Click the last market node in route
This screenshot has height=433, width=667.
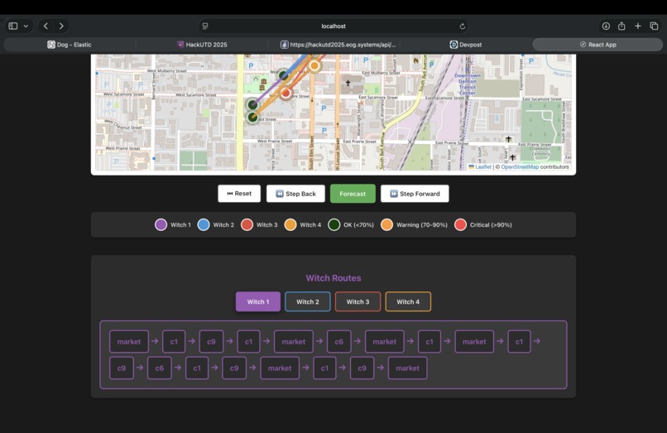[407, 368]
